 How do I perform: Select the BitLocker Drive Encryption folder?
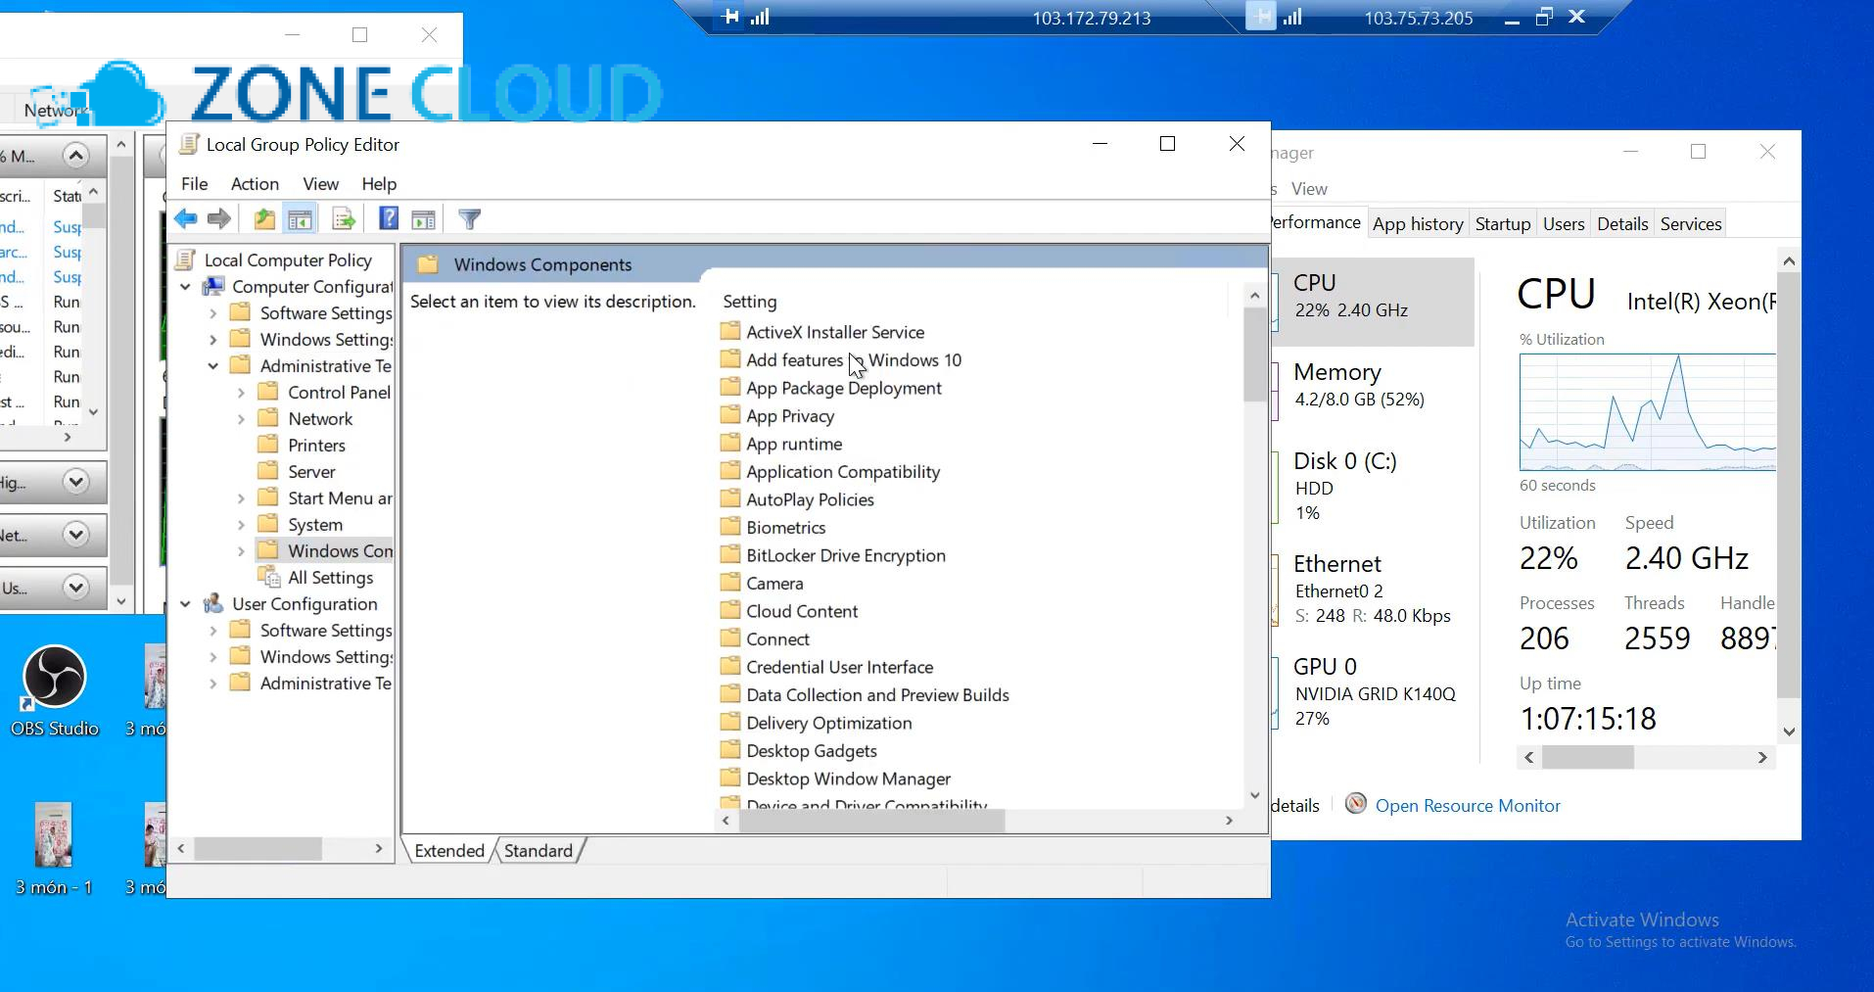coord(845,555)
